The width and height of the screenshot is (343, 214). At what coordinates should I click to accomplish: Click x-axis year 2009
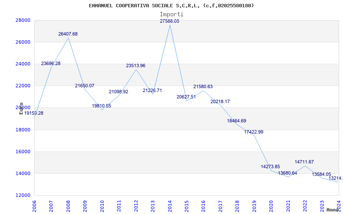[x=85, y=206]
